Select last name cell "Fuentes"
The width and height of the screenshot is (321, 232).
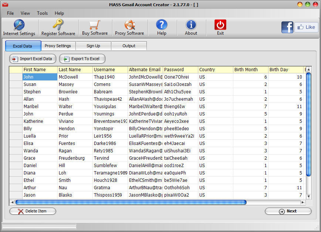click(x=75, y=143)
